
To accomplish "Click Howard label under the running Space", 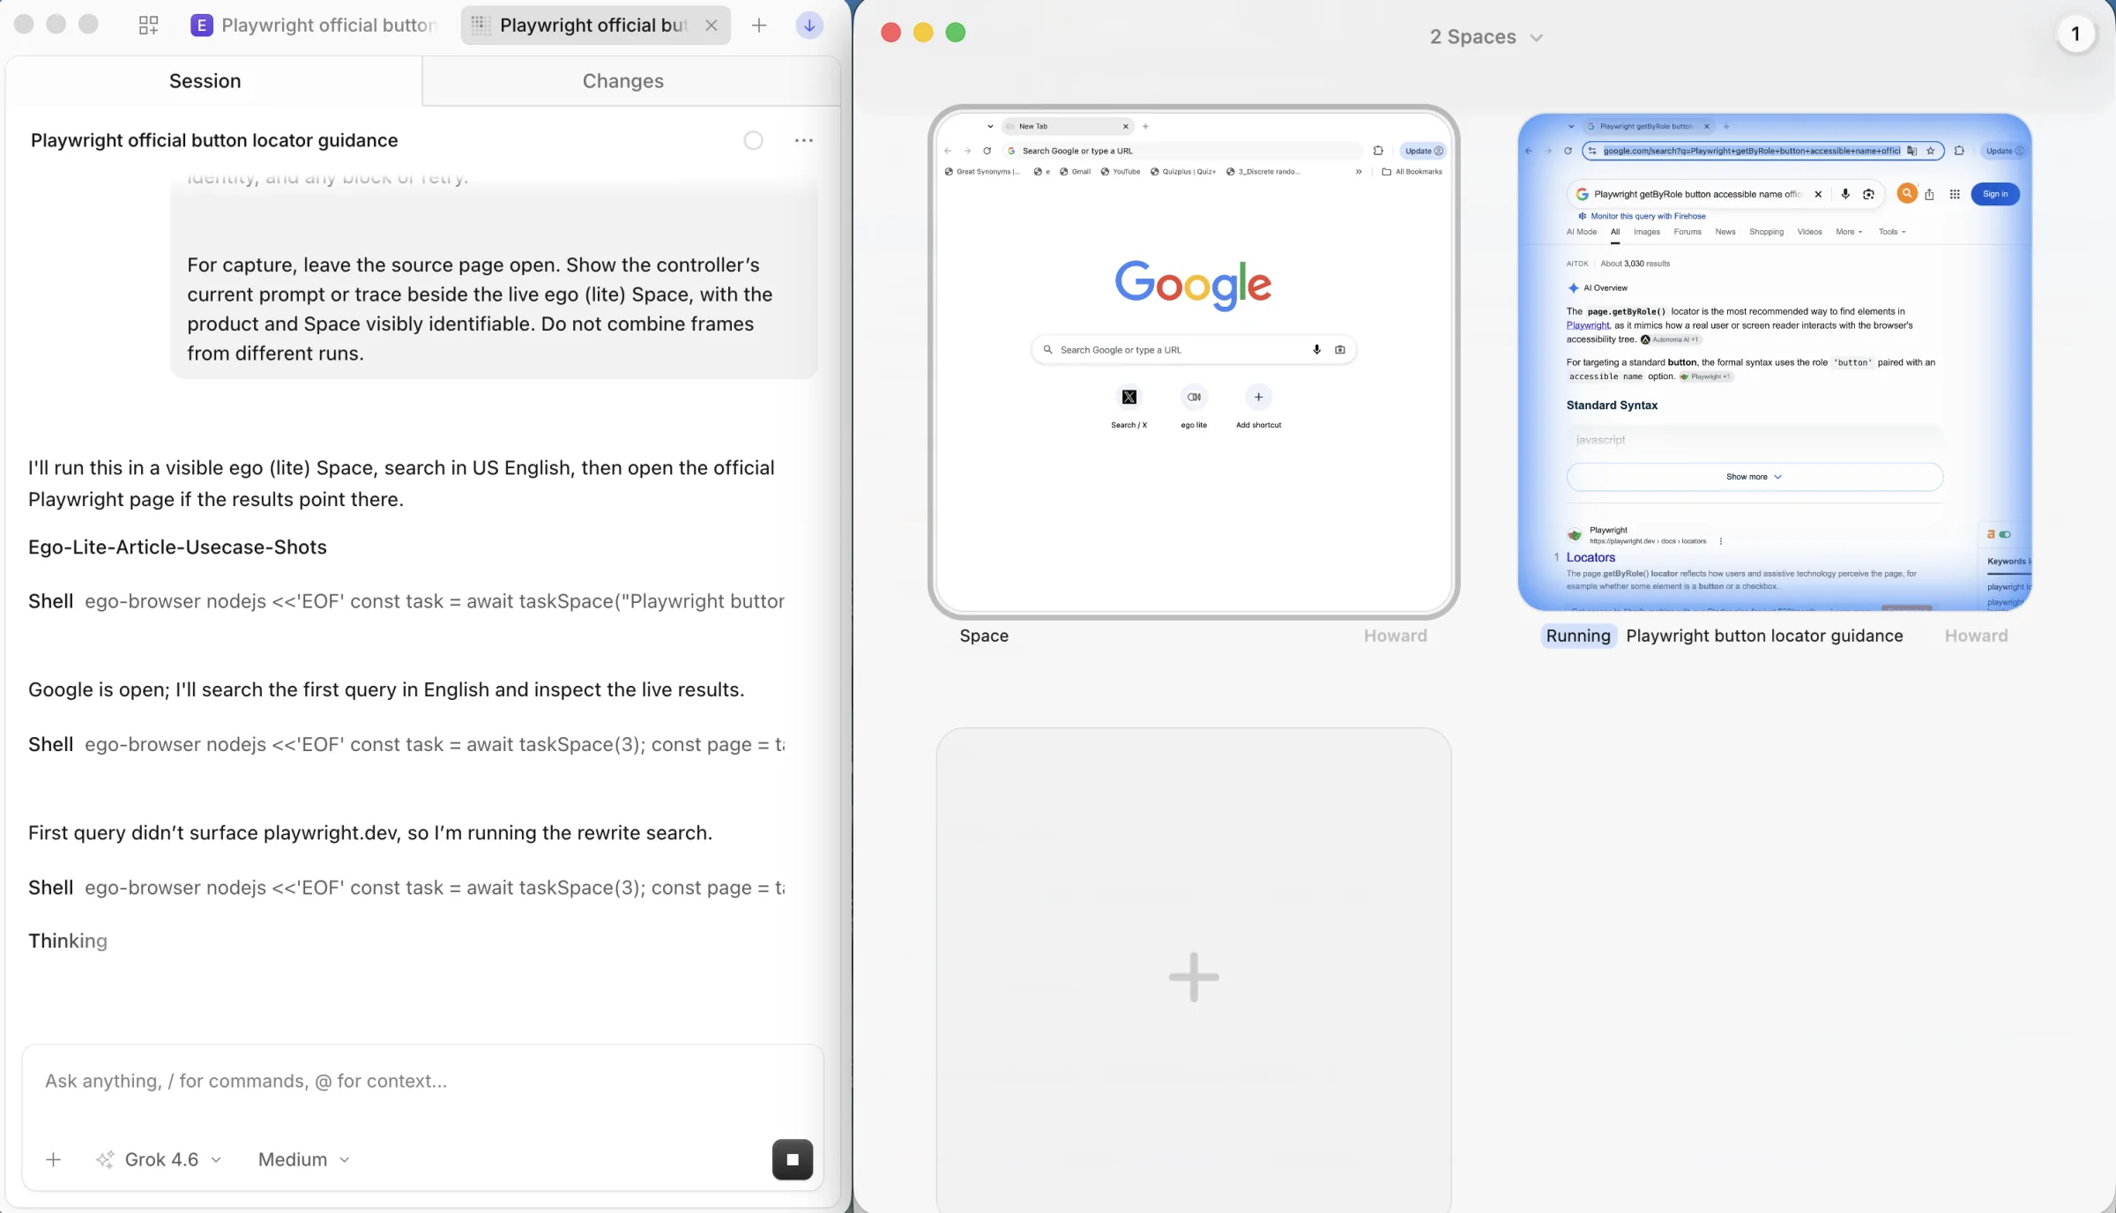I will click(x=1976, y=636).
